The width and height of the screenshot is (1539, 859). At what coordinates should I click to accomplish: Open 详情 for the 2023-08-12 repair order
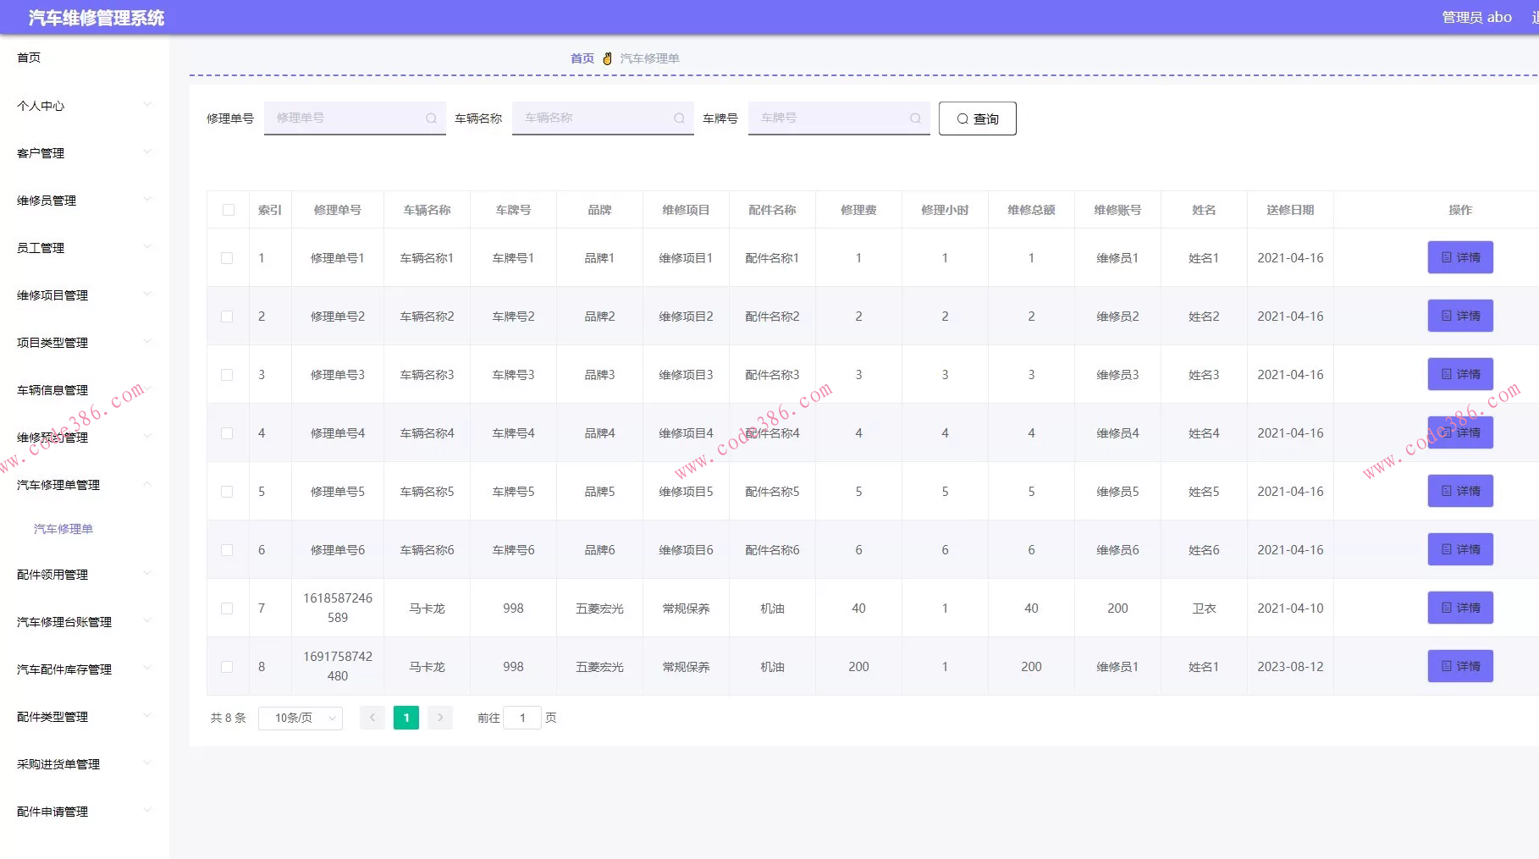(x=1460, y=666)
